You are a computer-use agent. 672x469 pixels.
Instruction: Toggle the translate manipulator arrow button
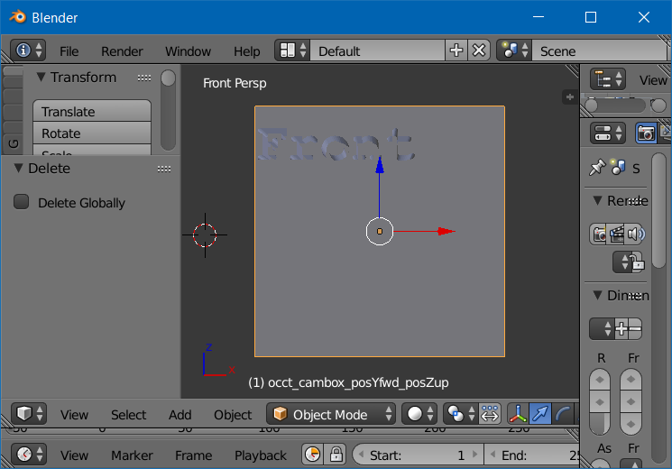540,414
